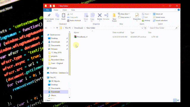Click Select all in ribbon
Screen dimensions: 190x107
pos(158,14)
